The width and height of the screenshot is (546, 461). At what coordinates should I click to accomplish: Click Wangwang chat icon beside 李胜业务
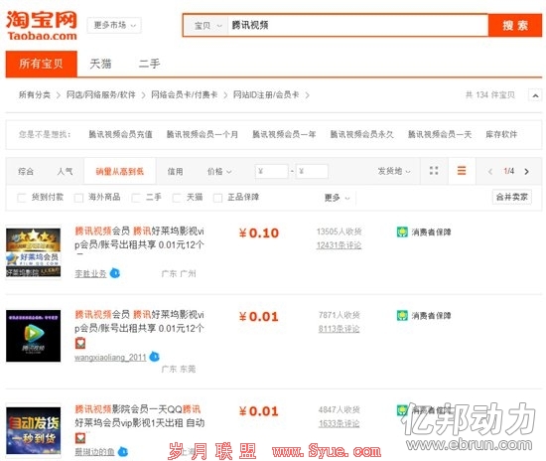(115, 273)
